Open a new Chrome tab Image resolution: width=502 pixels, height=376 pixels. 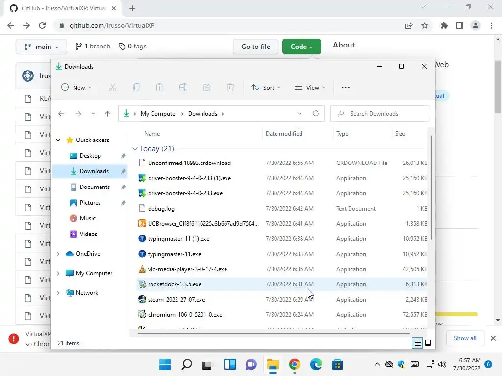132,8
